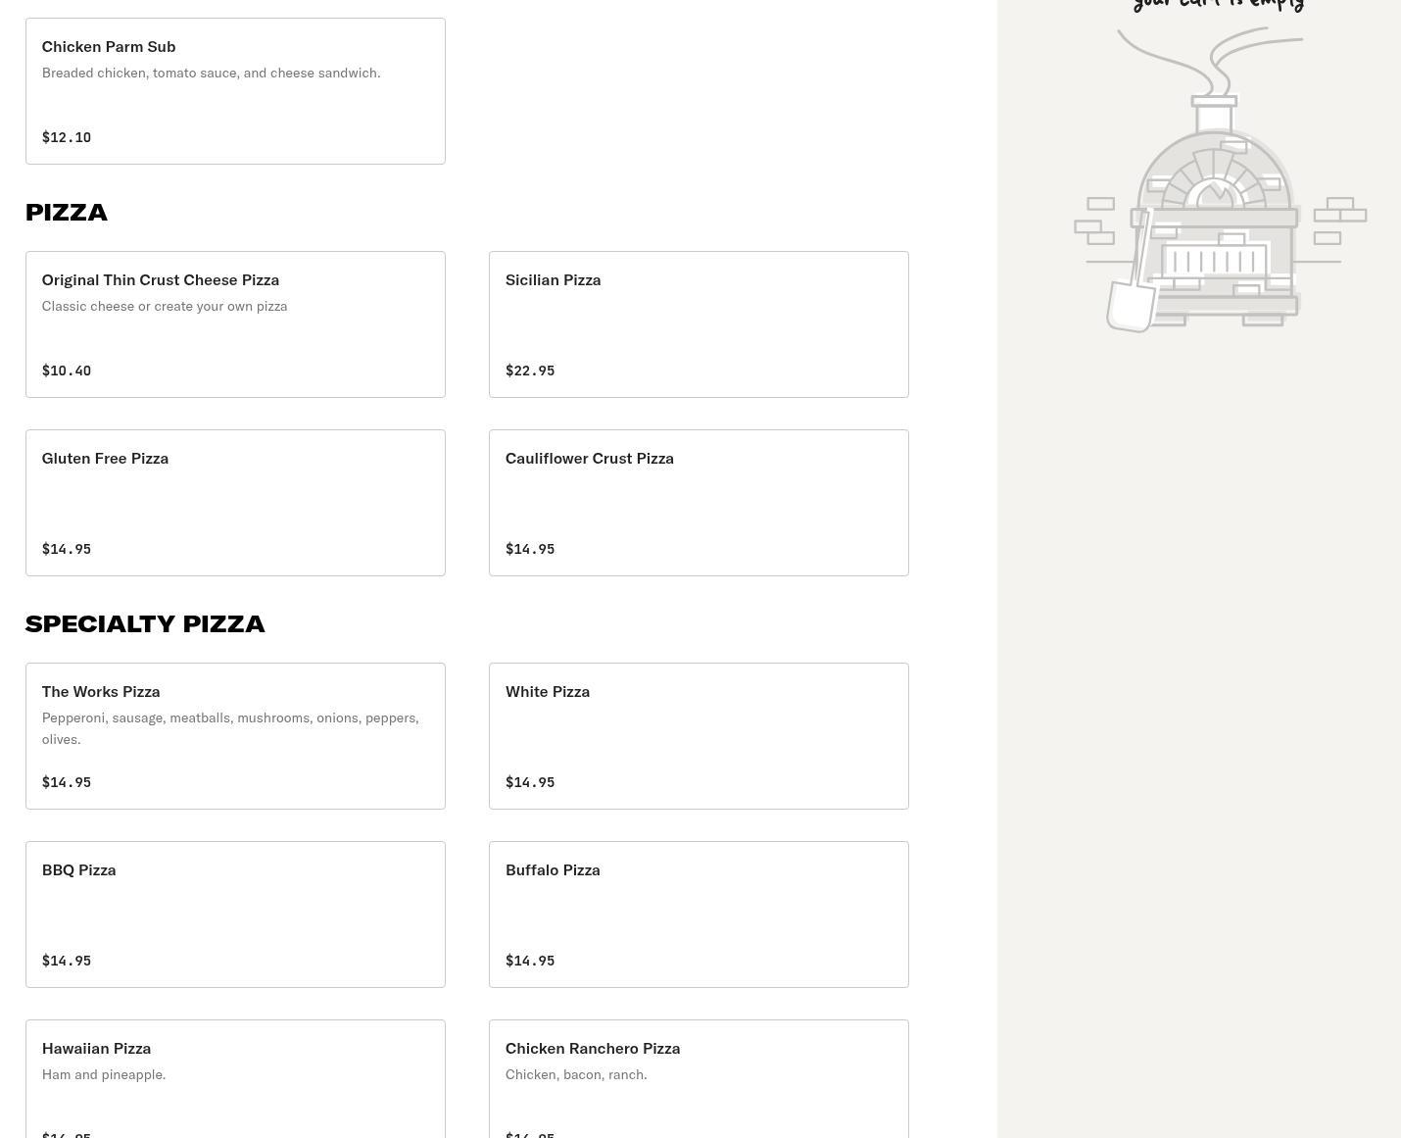Open The Works Pizza menu card
This screenshot has height=1138, width=1401.
[x=235, y=736]
